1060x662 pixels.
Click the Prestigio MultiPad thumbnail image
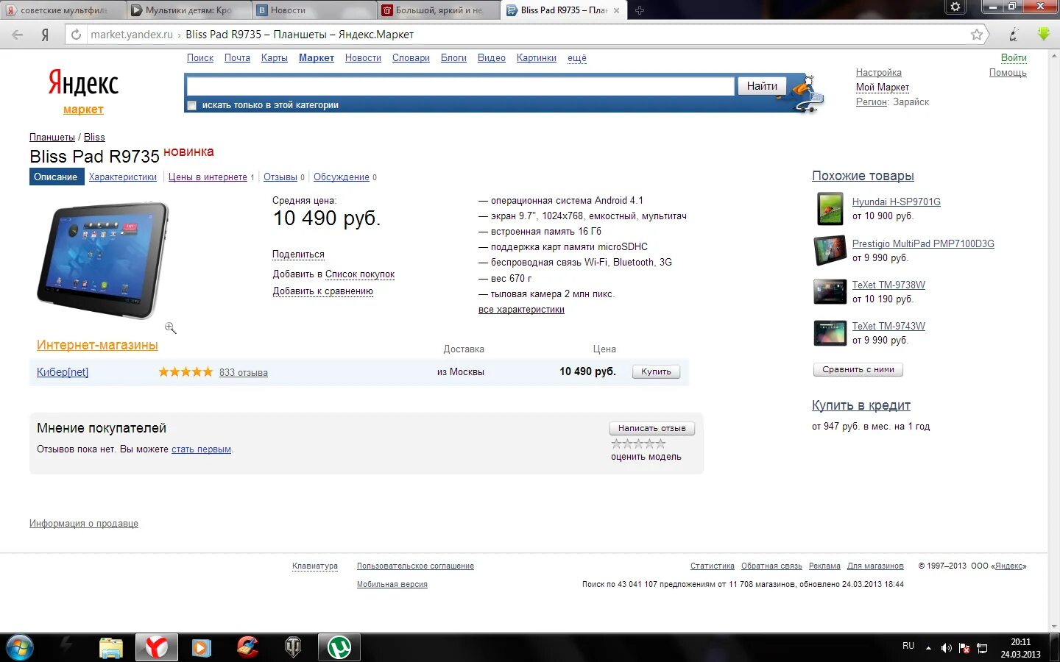[830, 251]
